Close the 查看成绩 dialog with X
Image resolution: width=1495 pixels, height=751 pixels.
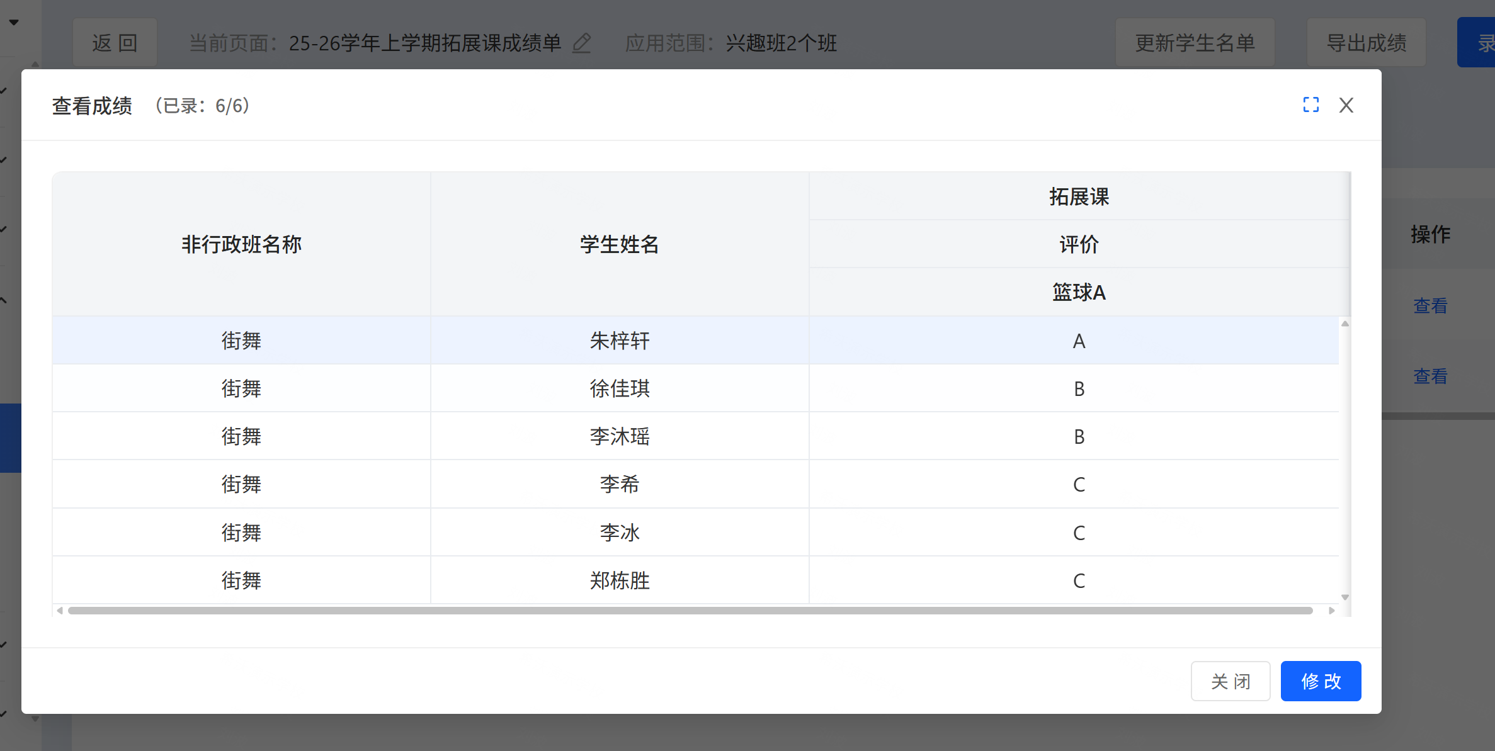(1346, 105)
